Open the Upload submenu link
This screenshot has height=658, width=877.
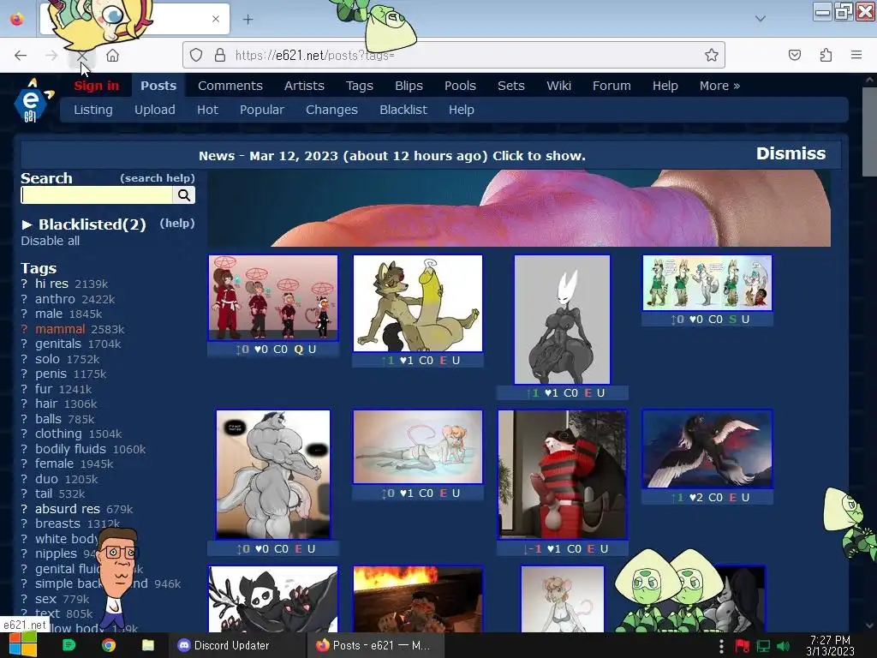(154, 110)
